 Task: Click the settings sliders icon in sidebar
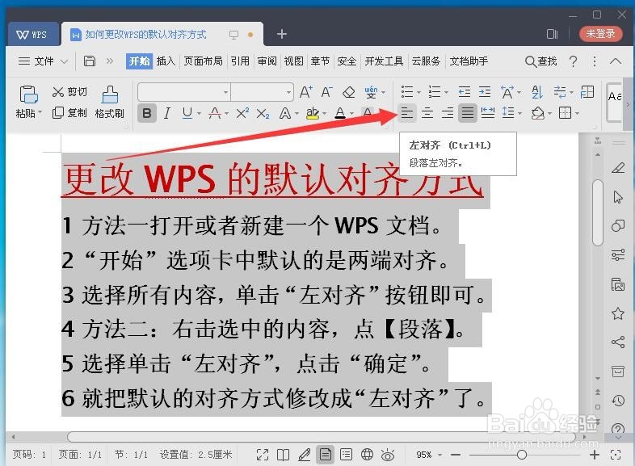(618, 254)
